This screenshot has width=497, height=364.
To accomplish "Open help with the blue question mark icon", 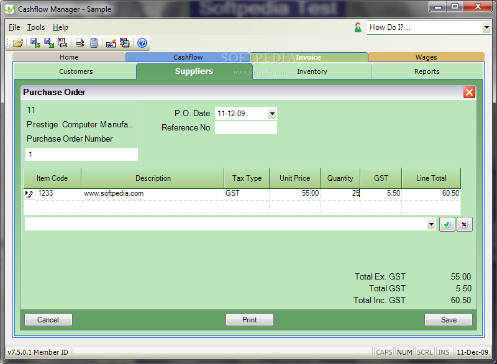I will [x=142, y=43].
